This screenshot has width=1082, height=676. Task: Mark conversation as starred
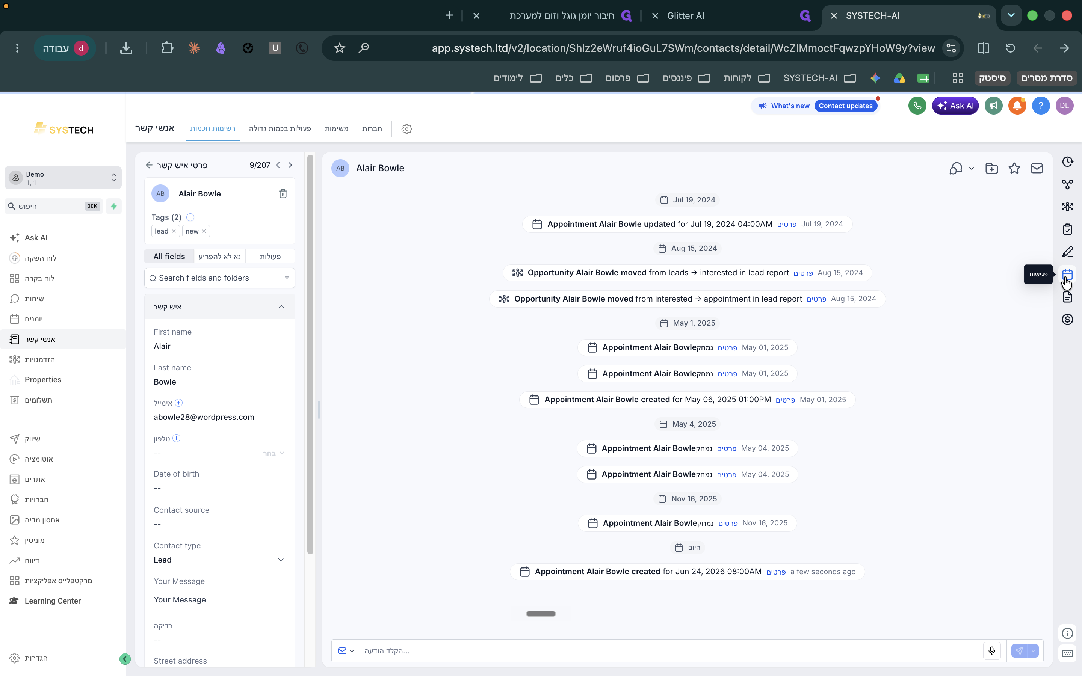pyautogui.click(x=1014, y=168)
